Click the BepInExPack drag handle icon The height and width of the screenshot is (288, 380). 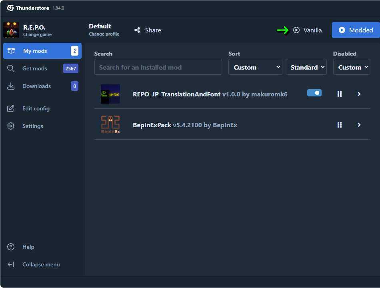click(340, 125)
